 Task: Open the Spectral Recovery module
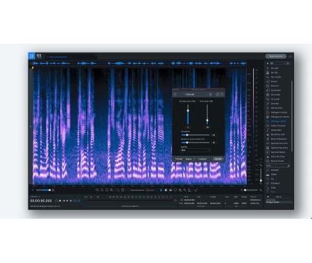click(279, 147)
